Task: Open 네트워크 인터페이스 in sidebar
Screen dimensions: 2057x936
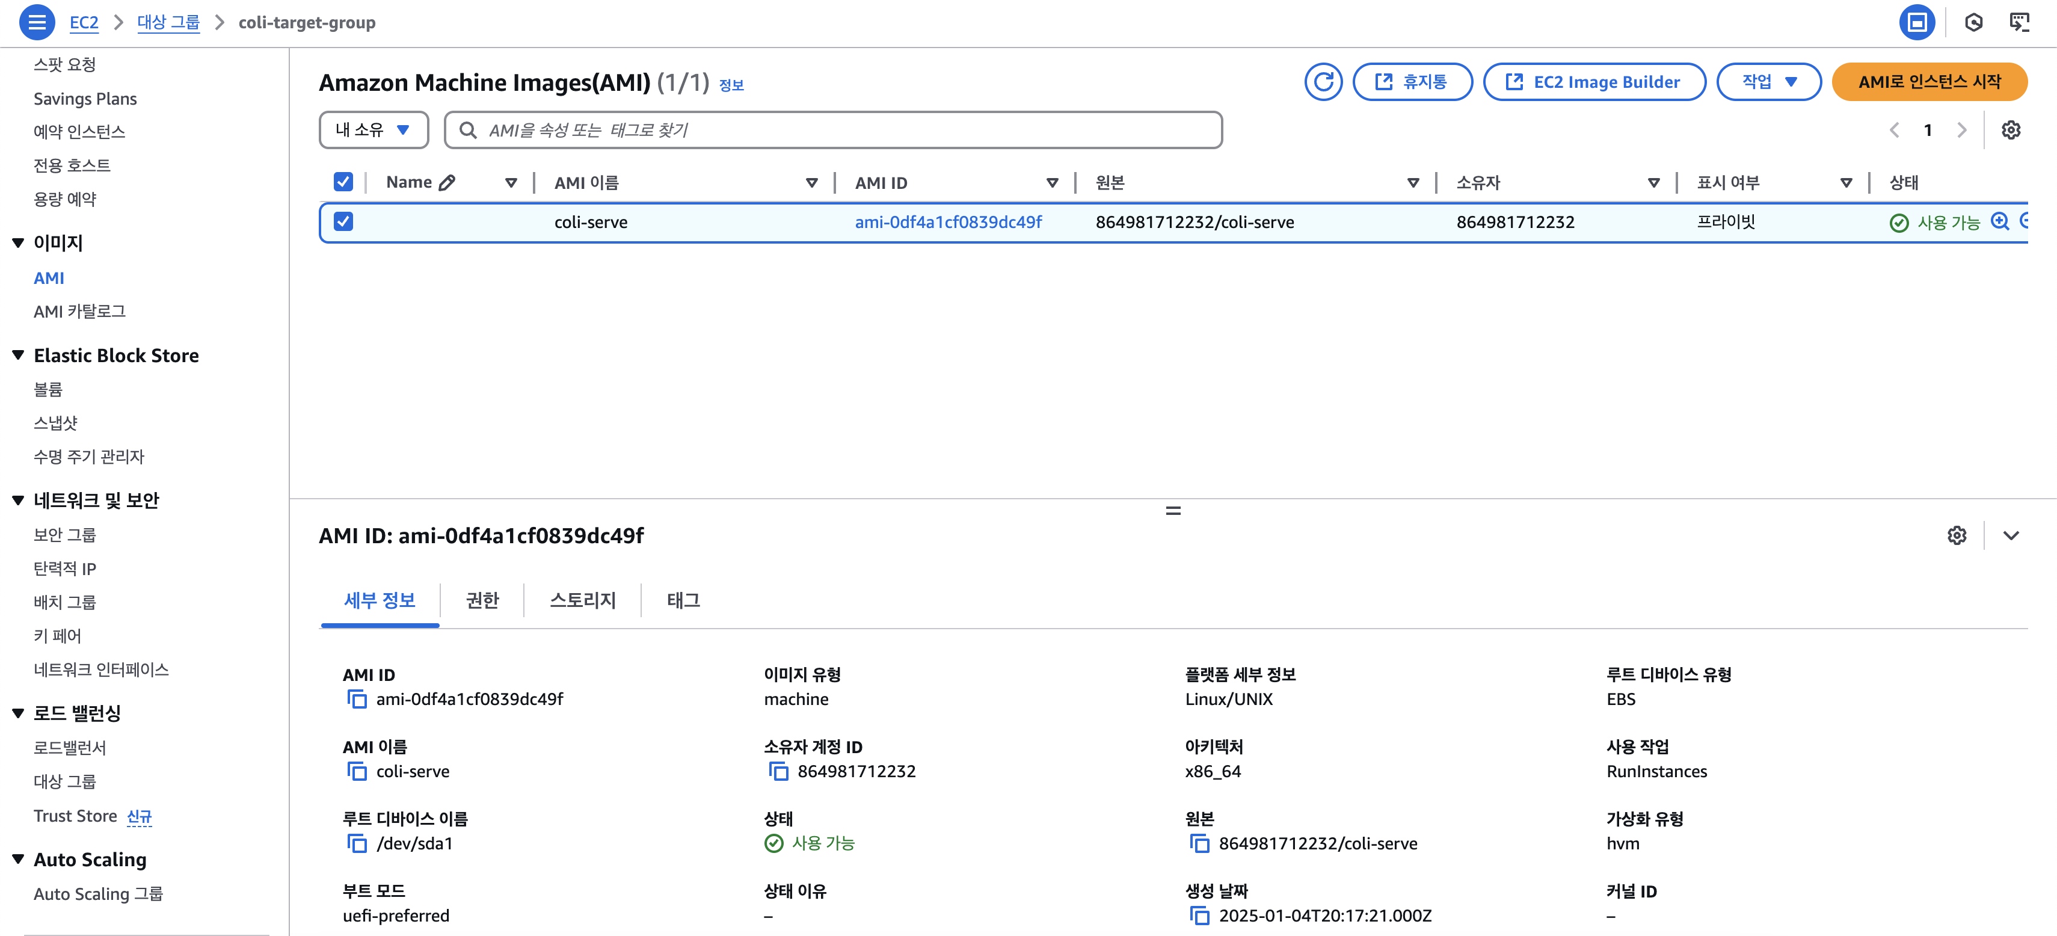Action: coord(102,670)
